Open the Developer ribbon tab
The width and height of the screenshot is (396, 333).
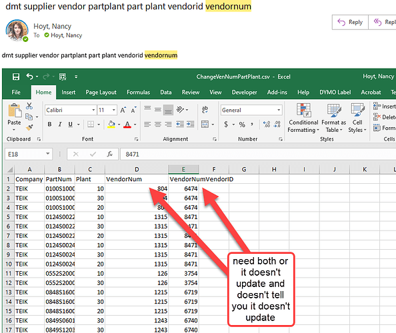click(244, 93)
